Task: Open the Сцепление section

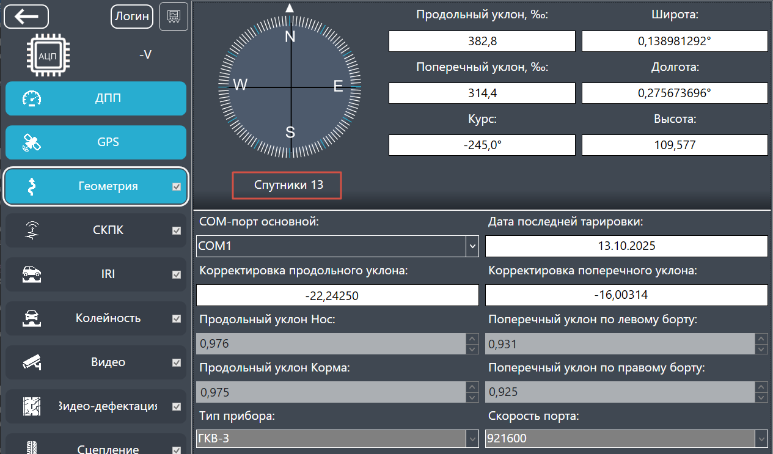Action: 96,444
